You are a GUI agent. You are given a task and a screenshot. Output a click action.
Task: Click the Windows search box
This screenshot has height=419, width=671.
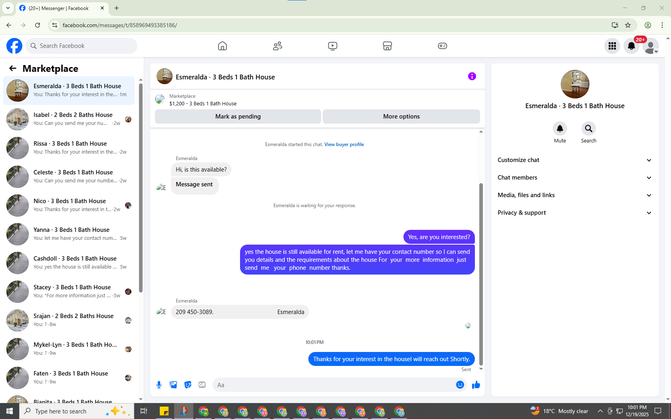point(77,411)
